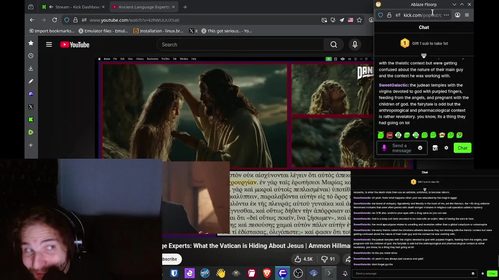Switch to the Stream - Kick Dashboard tab
The height and width of the screenshot is (280, 499).
click(x=73, y=7)
